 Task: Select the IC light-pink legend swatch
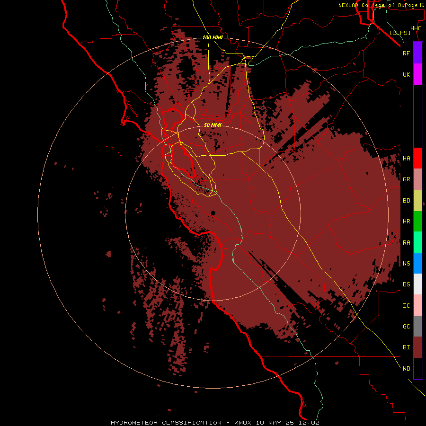coord(418,305)
